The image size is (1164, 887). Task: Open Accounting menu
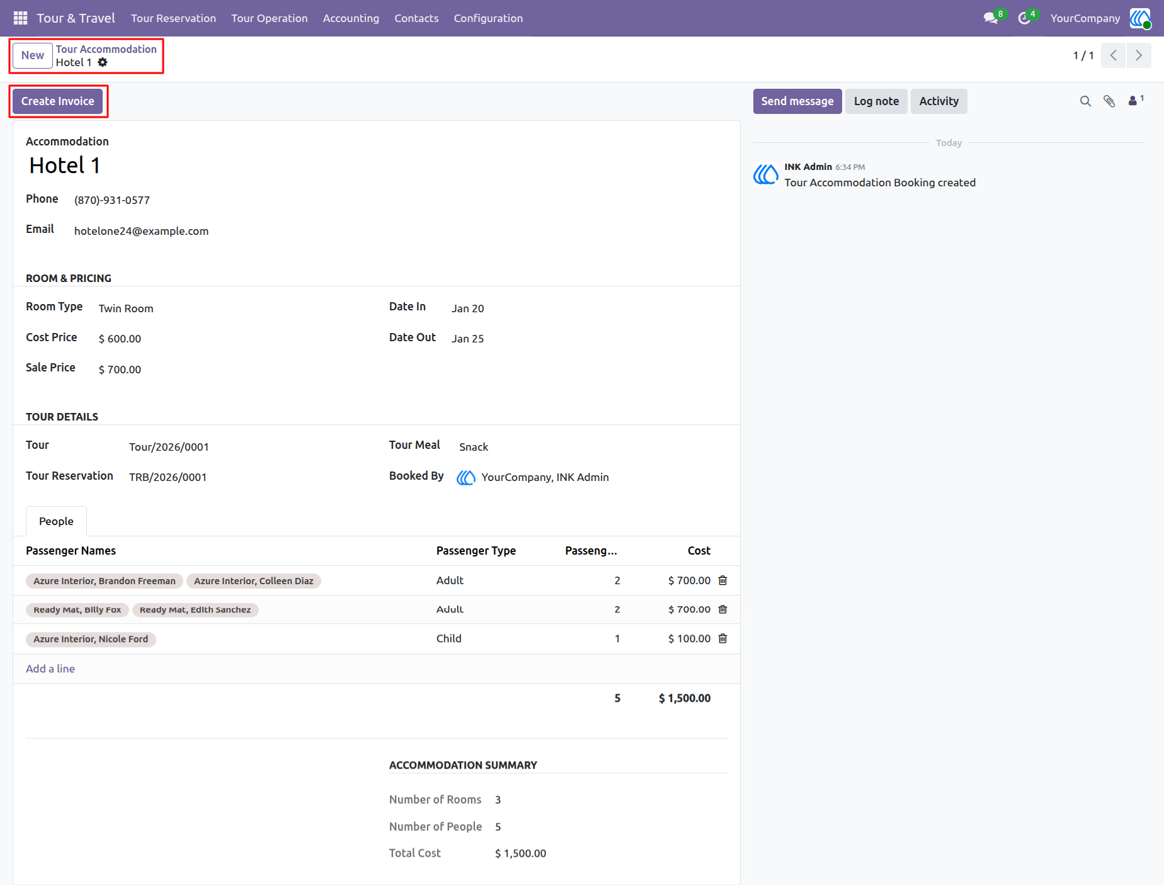coord(351,18)
